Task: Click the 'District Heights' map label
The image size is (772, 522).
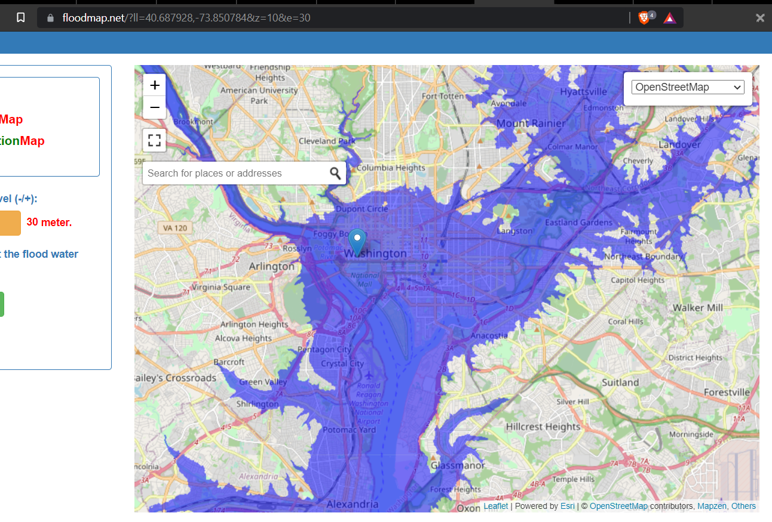Action: 696,358
